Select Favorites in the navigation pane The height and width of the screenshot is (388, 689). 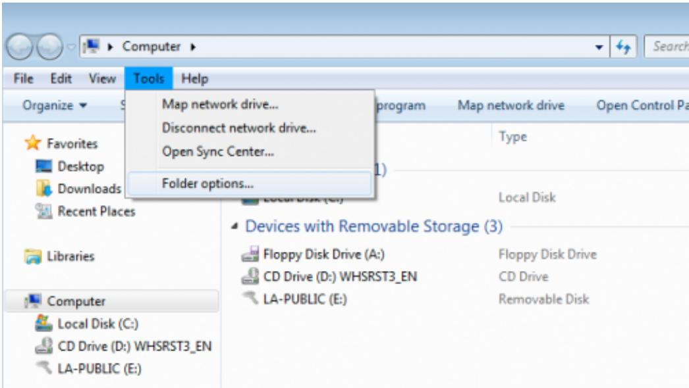point(72,143)
